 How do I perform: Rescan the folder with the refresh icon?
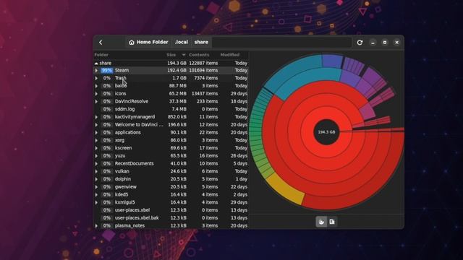360,43
